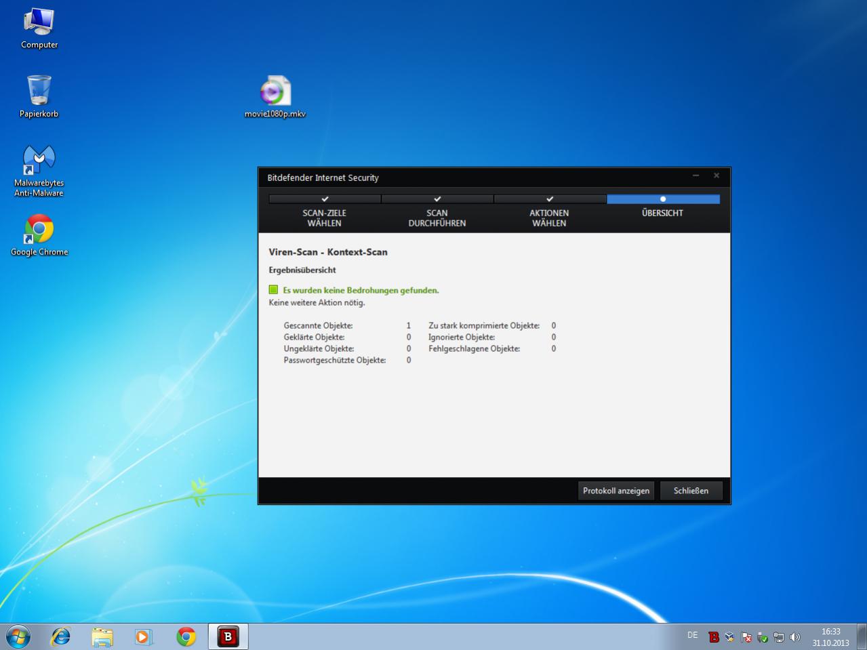Open the Computer desktop icon

pos(39,28)
